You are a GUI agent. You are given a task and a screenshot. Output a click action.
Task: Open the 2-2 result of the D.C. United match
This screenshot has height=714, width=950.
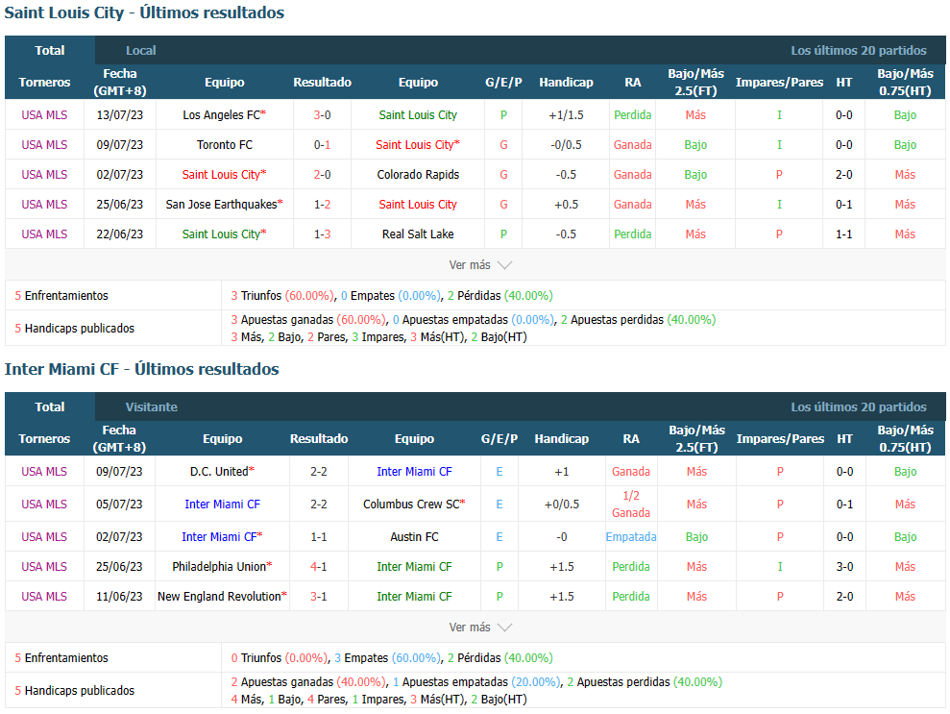[319, 471]
